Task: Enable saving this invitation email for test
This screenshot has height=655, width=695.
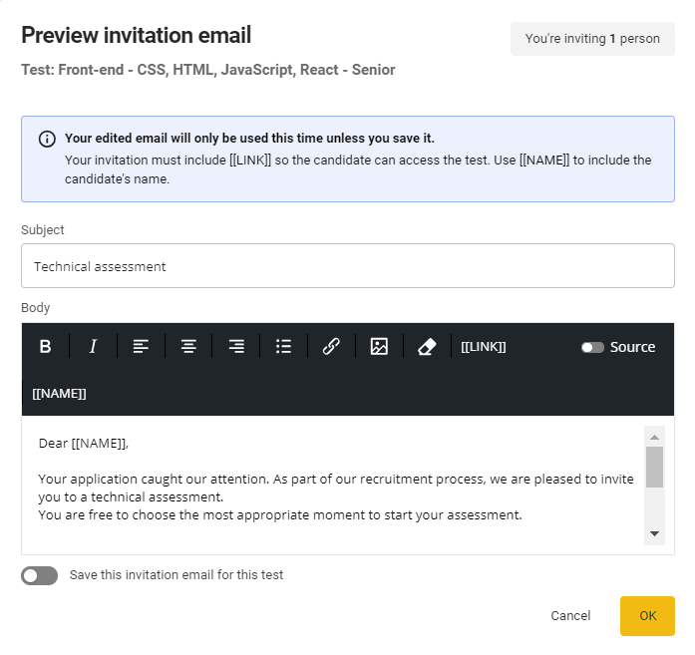Action: (40, 575)
